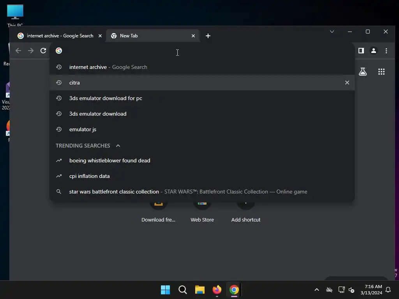Image resolution: width=399 pixels, height=299 pixels.
Task: Pick '3ds emulator download' suggestion
Action: [202, 114]
